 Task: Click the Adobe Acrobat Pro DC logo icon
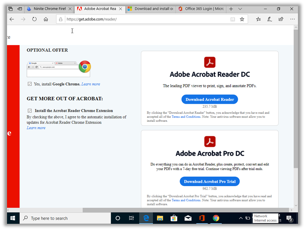(x=210, y=142)
